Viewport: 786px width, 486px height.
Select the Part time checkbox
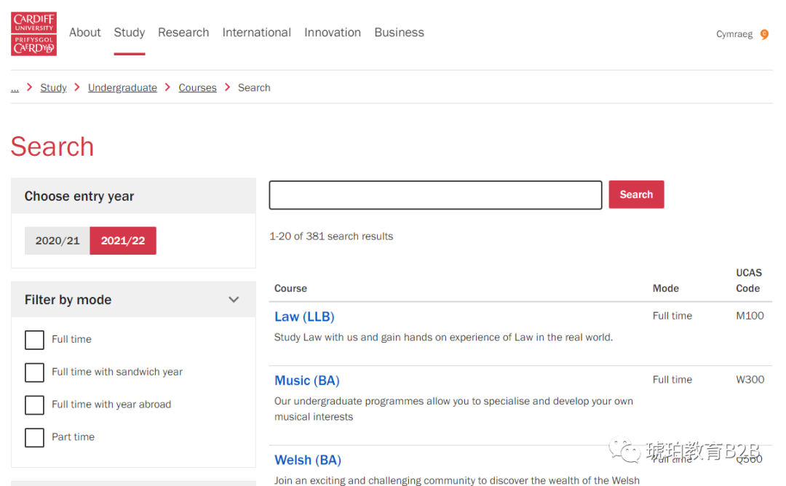34,437
